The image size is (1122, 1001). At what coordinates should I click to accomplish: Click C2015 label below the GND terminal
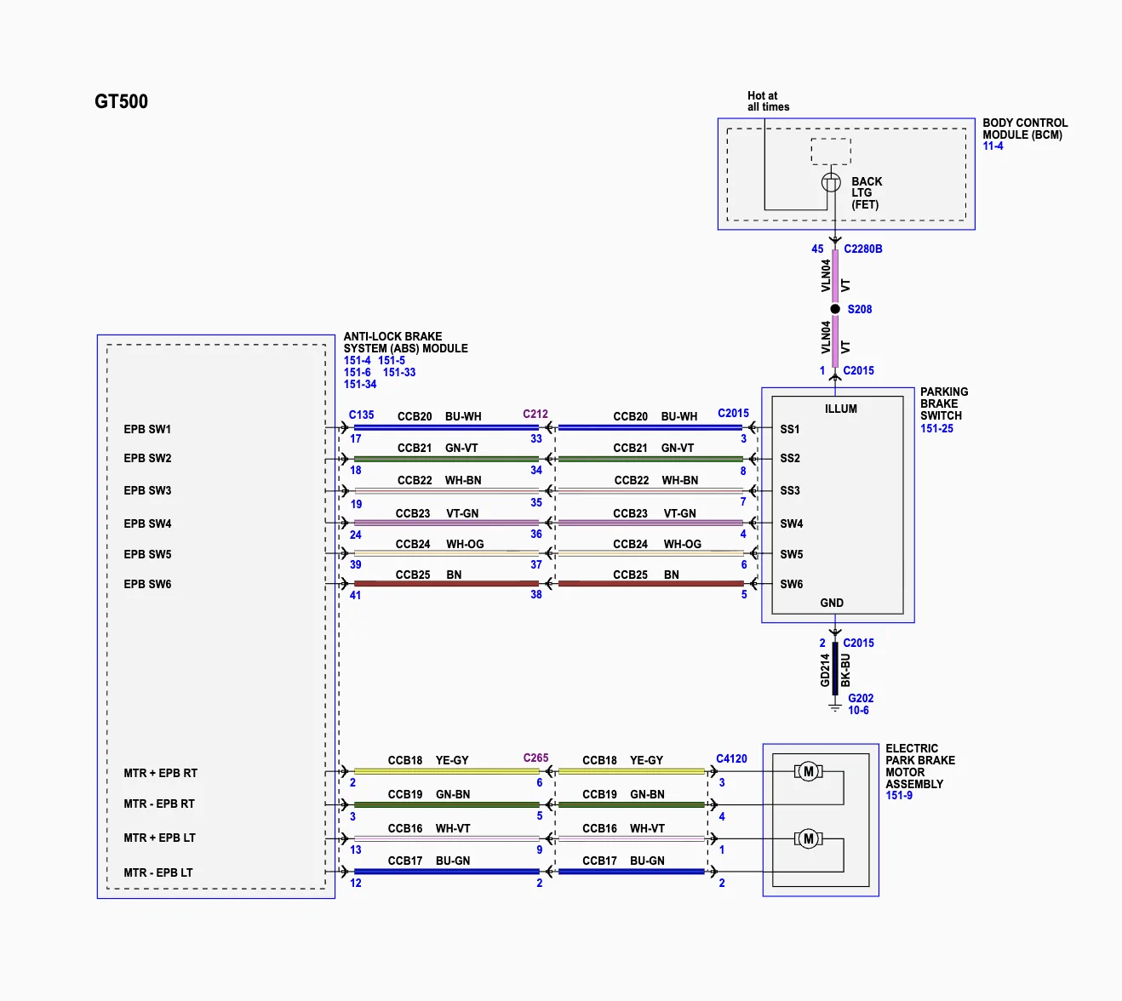[859, 643]
